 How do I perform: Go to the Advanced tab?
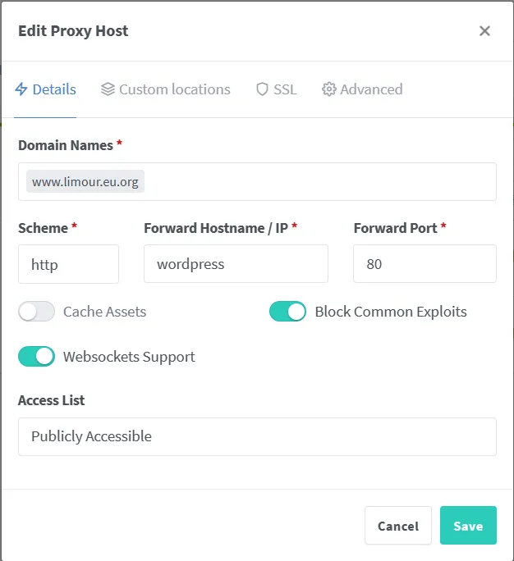click(371, 89)
